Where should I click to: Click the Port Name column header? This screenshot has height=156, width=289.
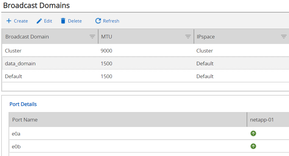[25, 120]
